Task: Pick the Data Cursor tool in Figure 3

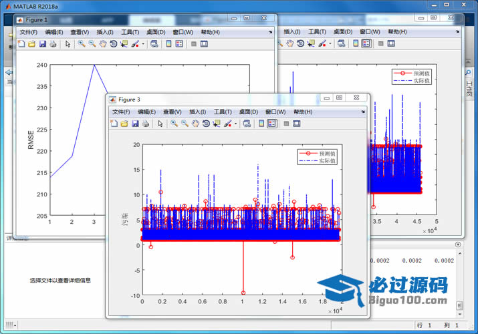Action: (217, 124)
